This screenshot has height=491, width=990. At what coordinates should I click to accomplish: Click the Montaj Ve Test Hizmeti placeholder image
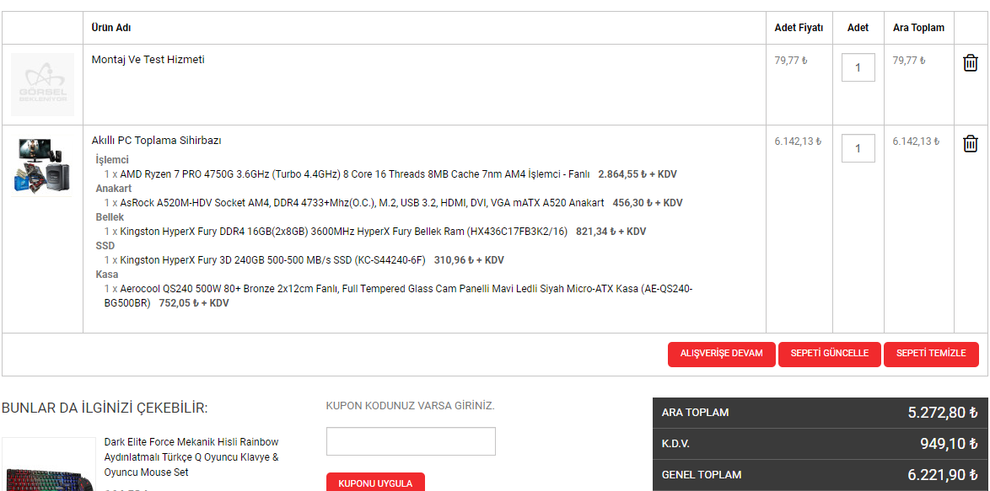42,84
